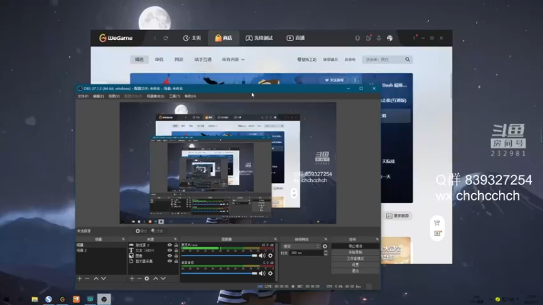Hide the gamepad-icon source via its eye icon
543x305 pixels.
(x=170, y=245)
